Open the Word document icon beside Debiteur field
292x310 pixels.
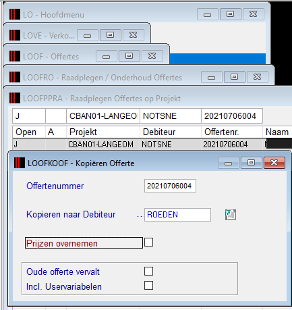pos(231,215)
